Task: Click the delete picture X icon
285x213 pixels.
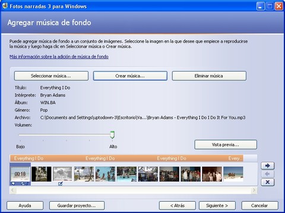Action: 268,182
